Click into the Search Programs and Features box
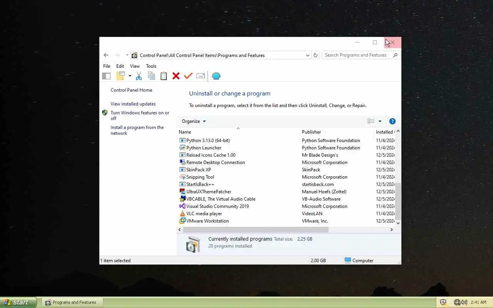 [x=356, y=55]
